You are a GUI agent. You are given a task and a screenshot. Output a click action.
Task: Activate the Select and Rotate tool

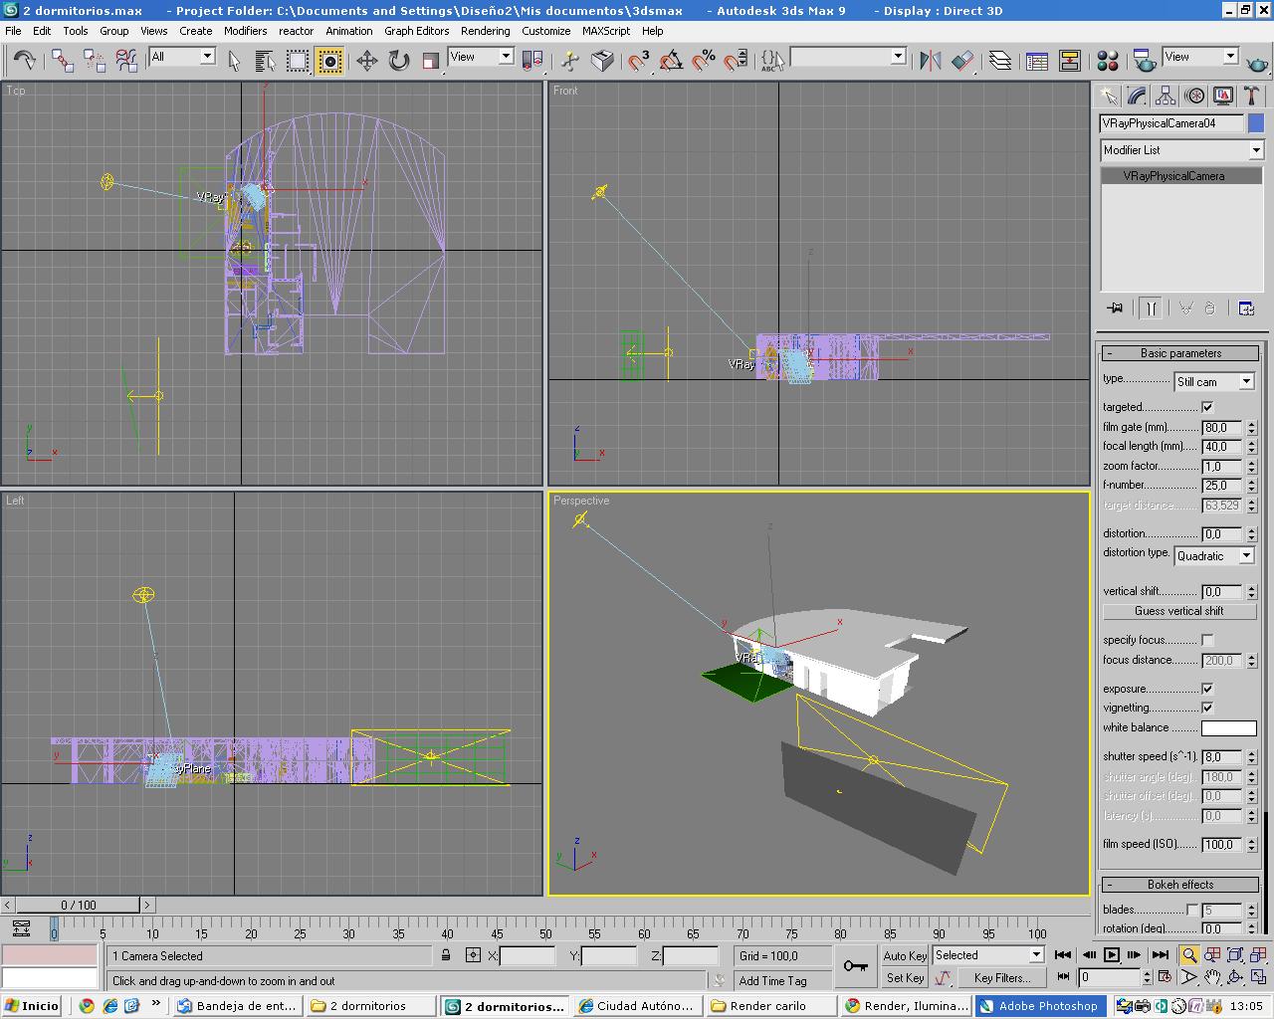[399, 61]
